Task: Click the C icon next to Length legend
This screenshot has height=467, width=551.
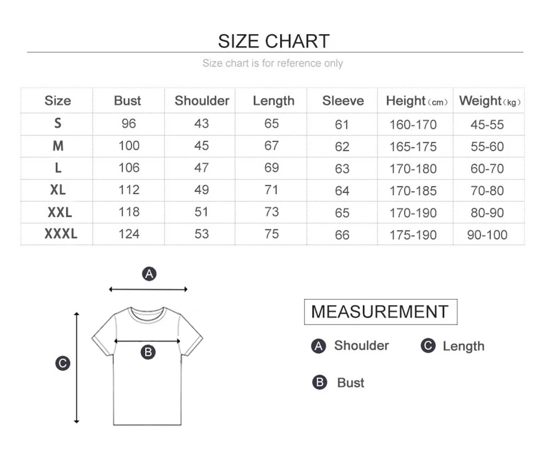Action: click(428, 345)
